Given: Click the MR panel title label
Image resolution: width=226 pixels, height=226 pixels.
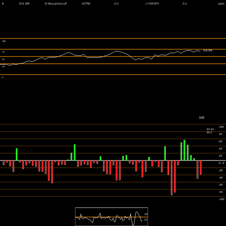Looking at the screenshot, I should pyautogui.click(x=202, y=118).
